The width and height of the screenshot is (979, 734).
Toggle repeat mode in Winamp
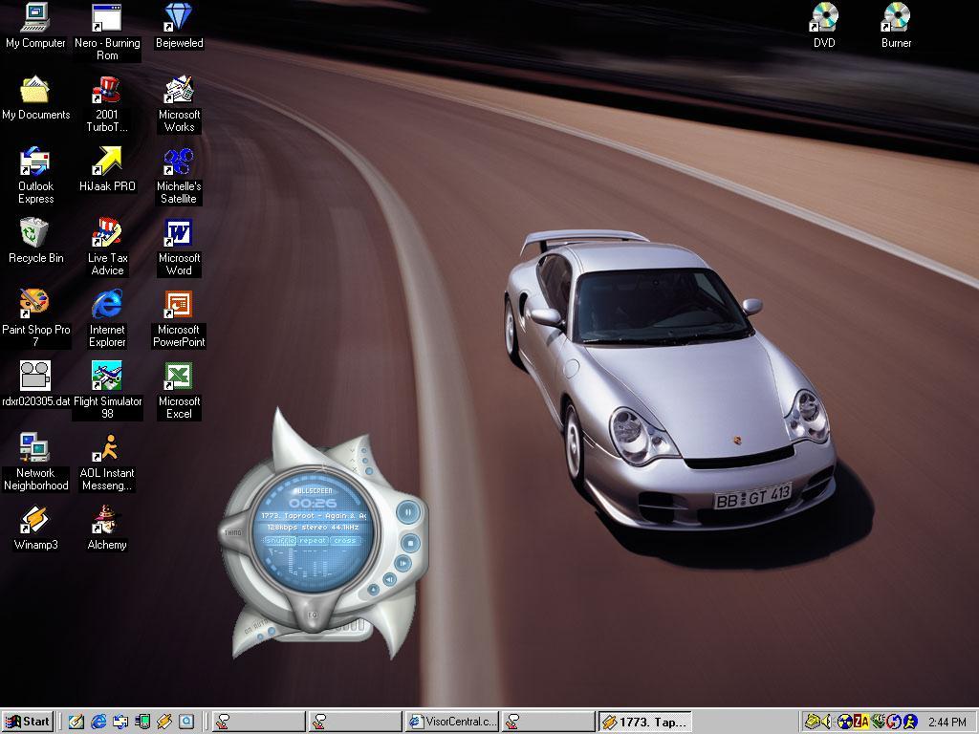click(312, 541)
